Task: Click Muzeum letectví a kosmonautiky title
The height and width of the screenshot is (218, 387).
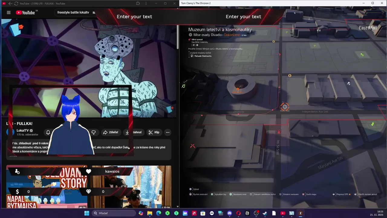Action: click(x=220, y=29)
